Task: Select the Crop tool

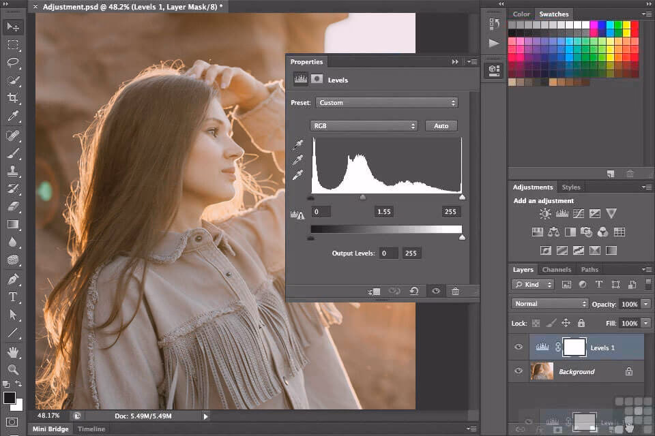Action: (x=12, y=98)
